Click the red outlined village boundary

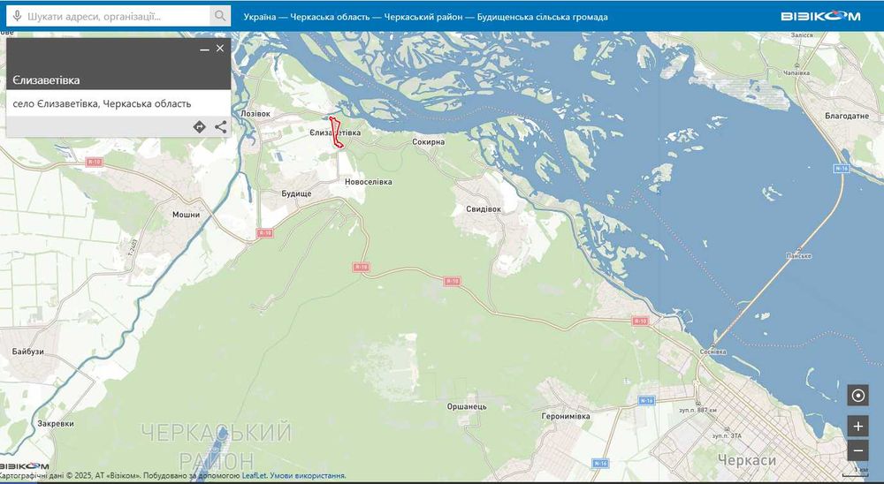[x=335, y=133]
